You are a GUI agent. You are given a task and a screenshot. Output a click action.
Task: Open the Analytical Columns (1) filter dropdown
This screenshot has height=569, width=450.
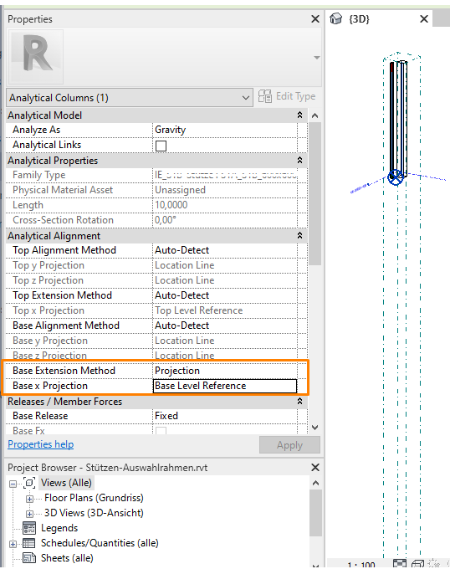point(130,98)
